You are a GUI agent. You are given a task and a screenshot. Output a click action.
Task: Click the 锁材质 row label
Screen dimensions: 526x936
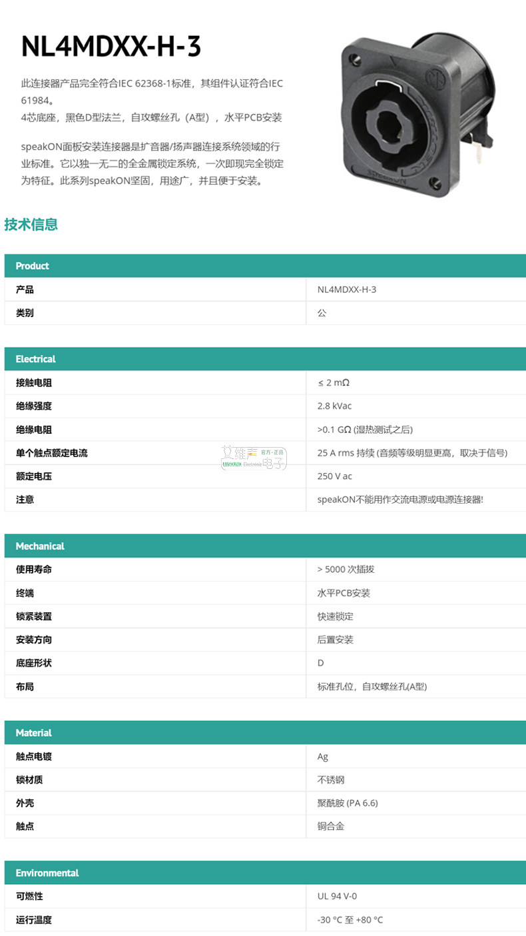(29, 779)
